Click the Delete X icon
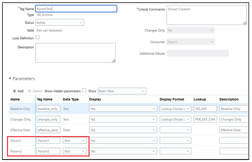The width and height of the screenshot is (252, 162). click(x=30, y=91)
